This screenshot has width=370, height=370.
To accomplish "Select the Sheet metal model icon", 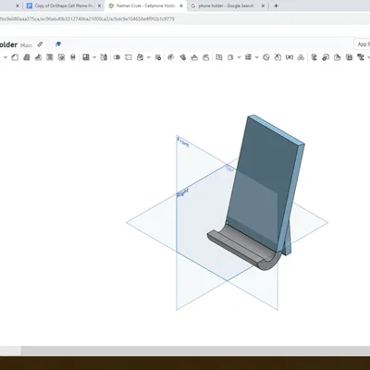I will coord(314,57).
